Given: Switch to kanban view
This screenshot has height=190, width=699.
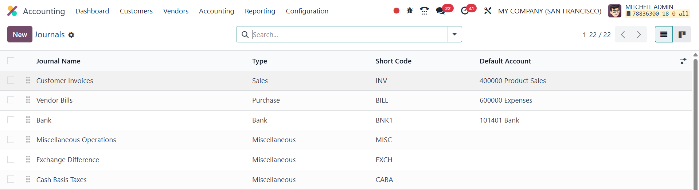Looking at the screenshot, I should point(682,34).
